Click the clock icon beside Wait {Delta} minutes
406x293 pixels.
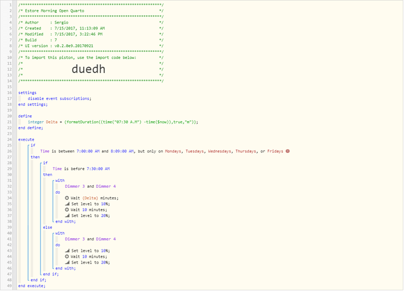pos(67,198)
